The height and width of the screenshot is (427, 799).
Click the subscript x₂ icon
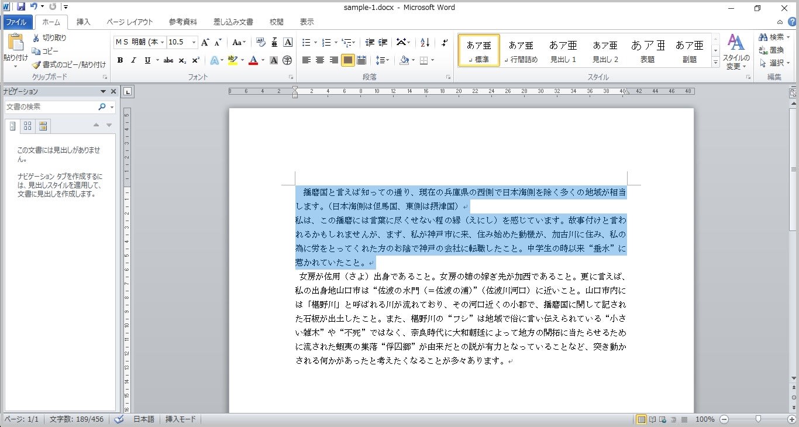tap(182, 60)
